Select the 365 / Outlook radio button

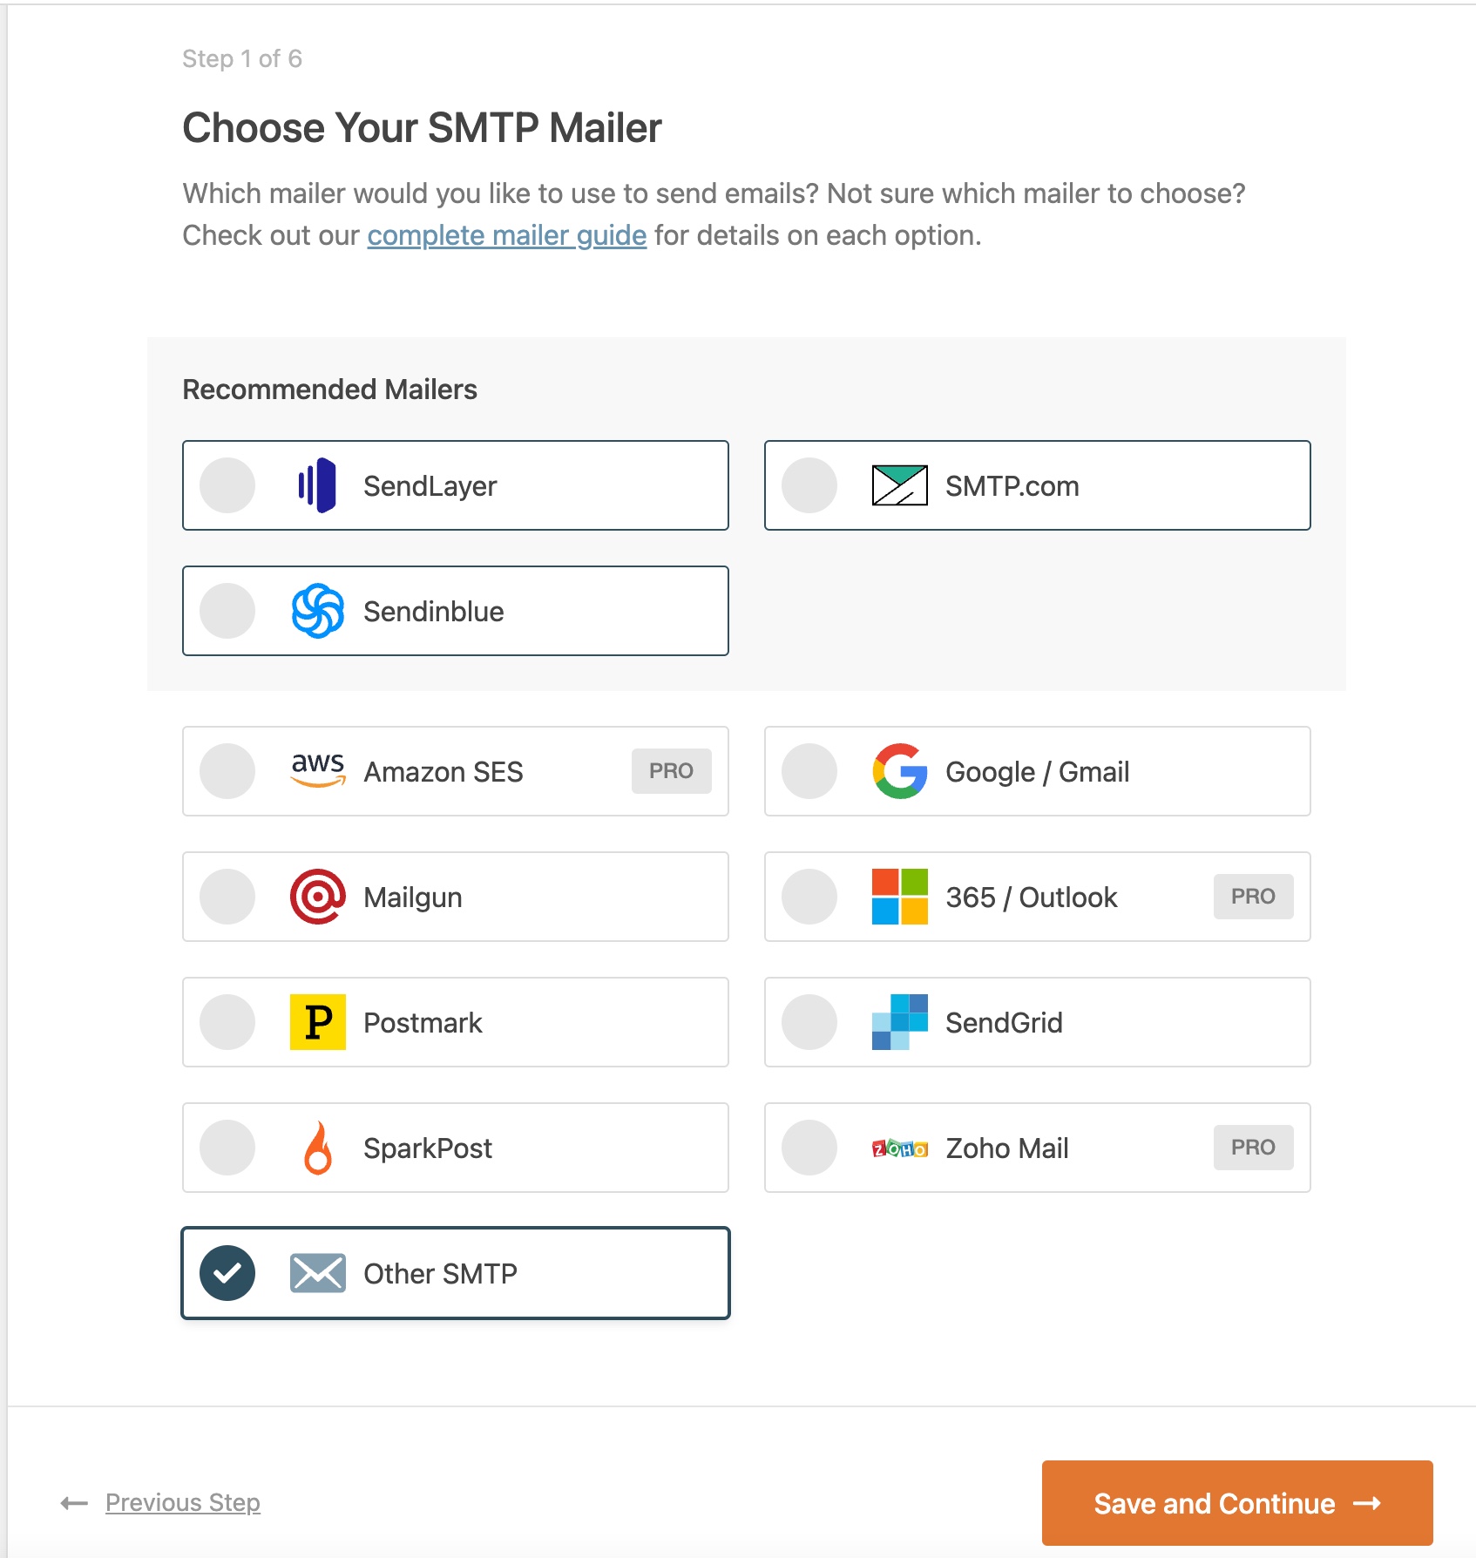tap(809, 897)
